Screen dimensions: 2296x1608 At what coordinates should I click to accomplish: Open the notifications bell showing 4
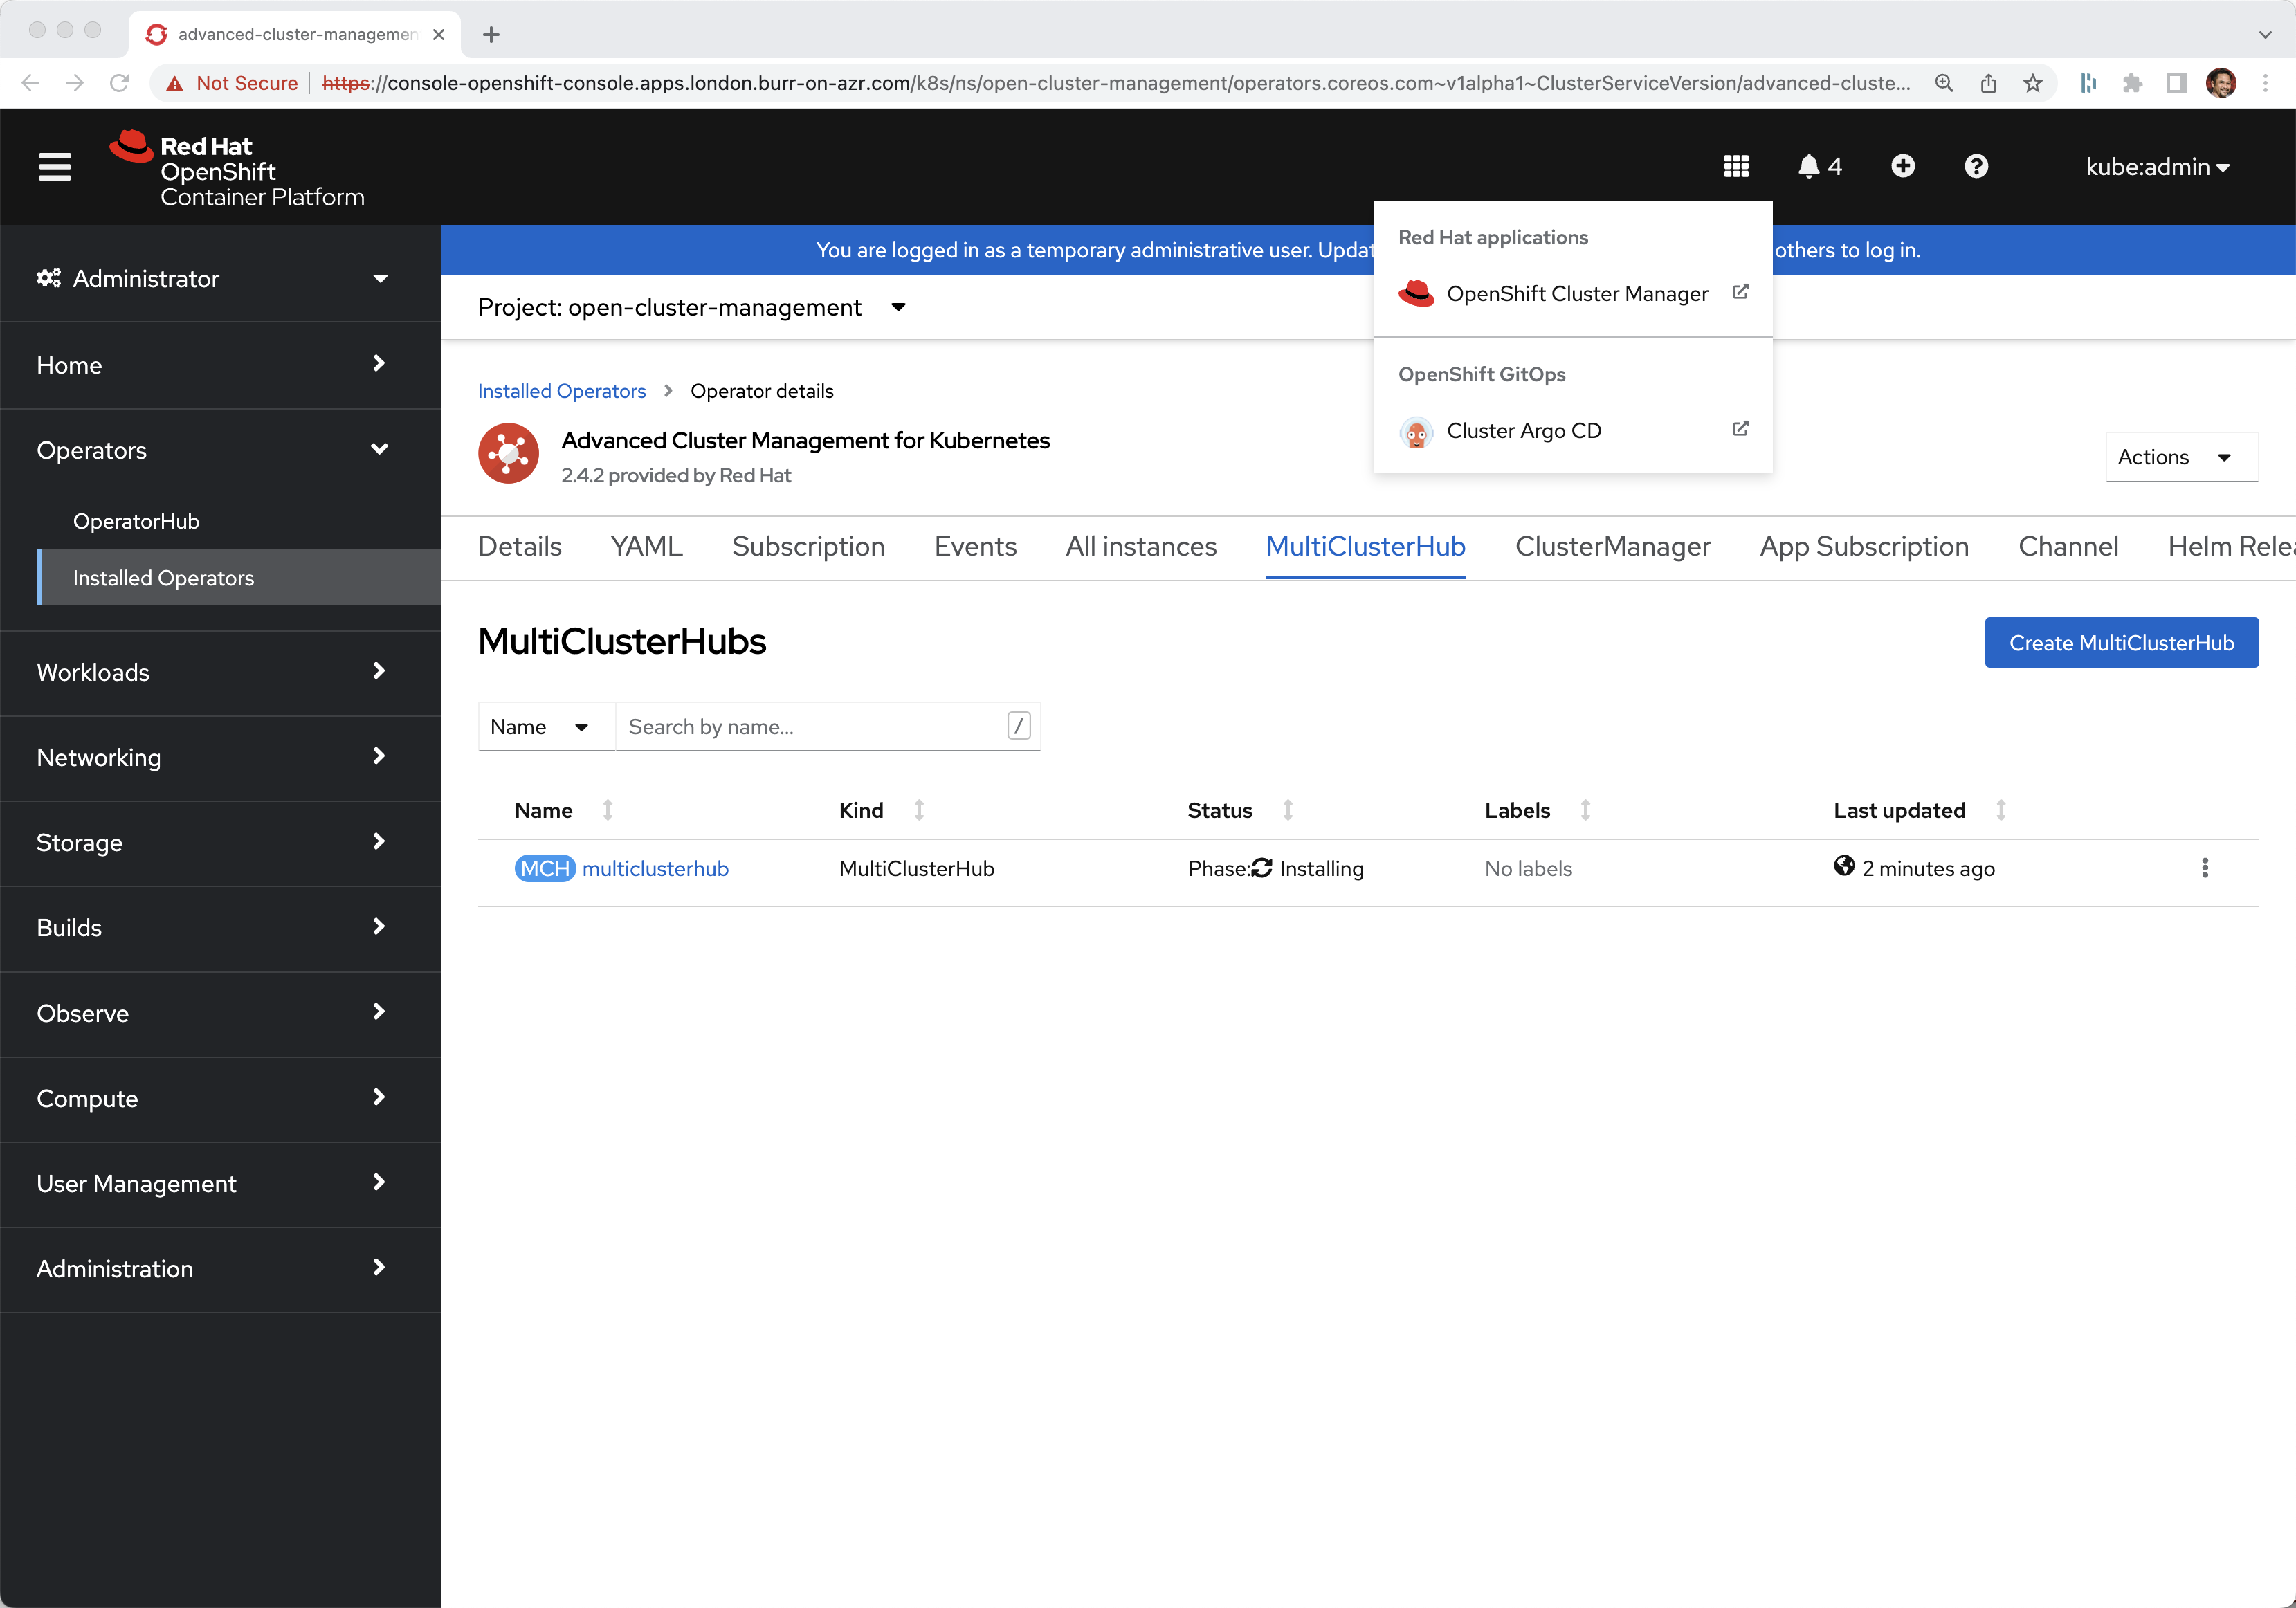1819,167
